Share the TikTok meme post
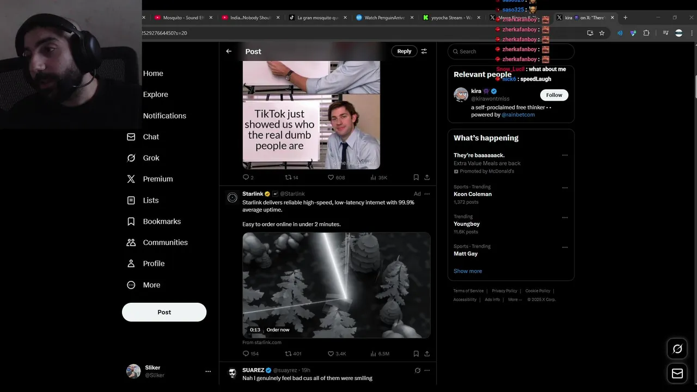 point(427,177)
